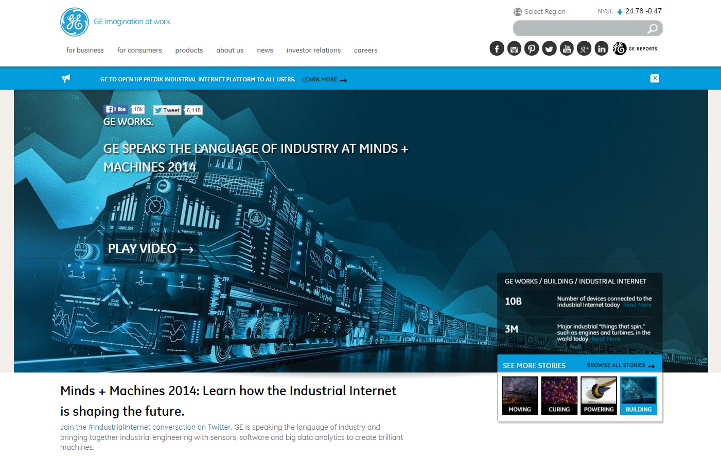Open the careers menu item
Screen dimensions: 721x457
pyautogui.click(x=365, y=50)
